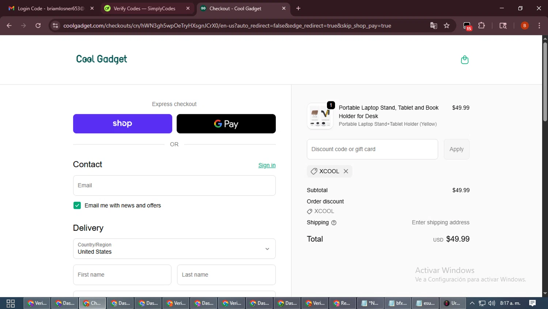Open the Chrome side panel search icon
Viewport: 548px width, 309px height.
pos(503,26)
